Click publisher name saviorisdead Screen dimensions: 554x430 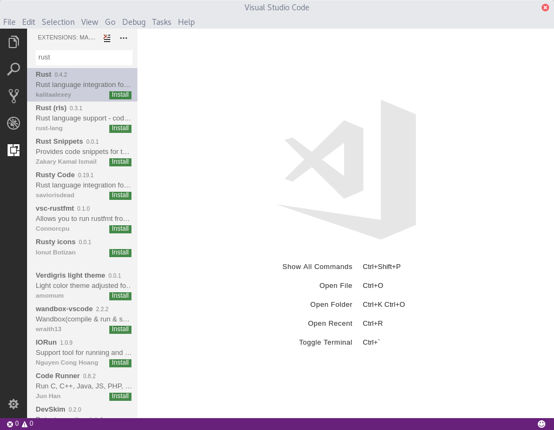point(55,196)
